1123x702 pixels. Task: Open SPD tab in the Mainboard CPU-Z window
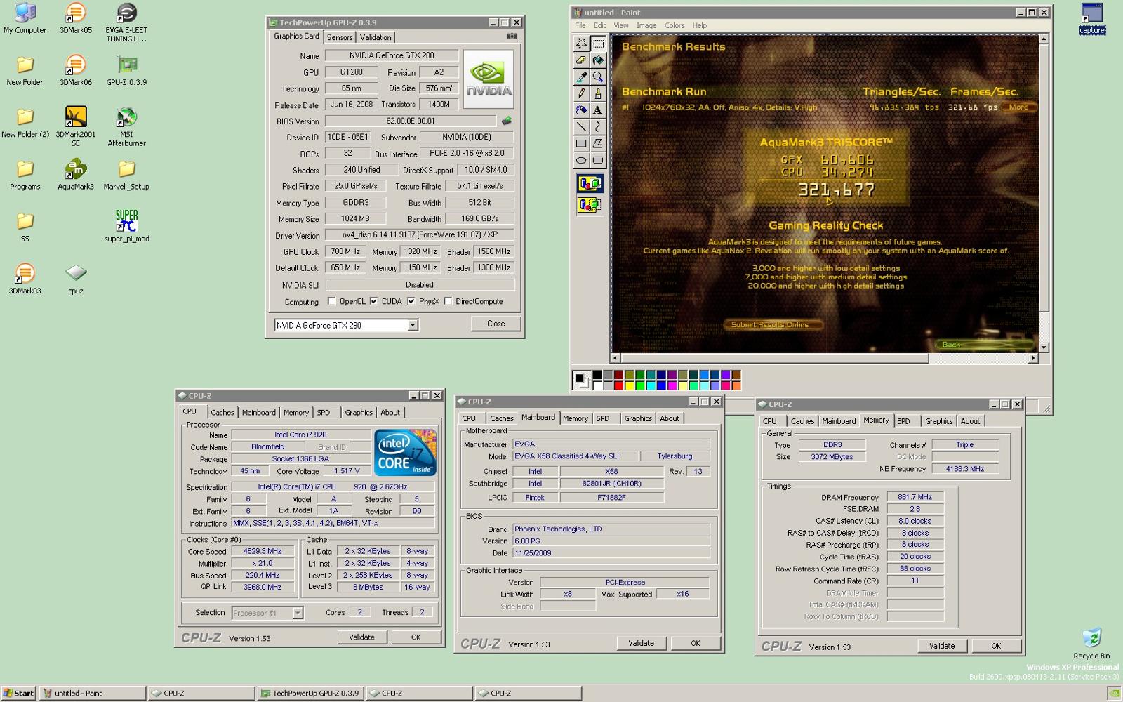point(603,418)
